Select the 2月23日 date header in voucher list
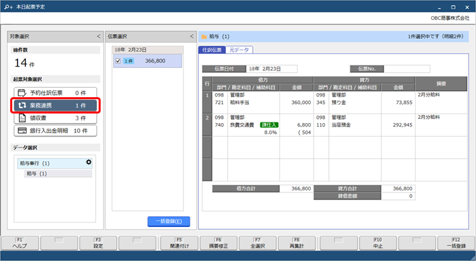 click(x=148, y=50)
